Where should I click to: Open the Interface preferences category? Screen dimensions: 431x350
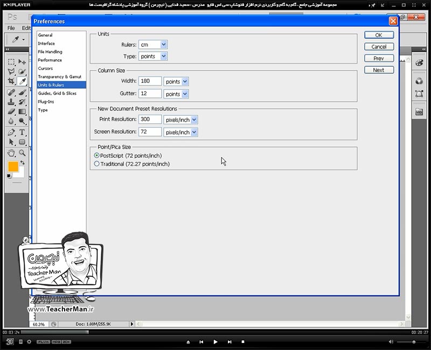[61, 44]
